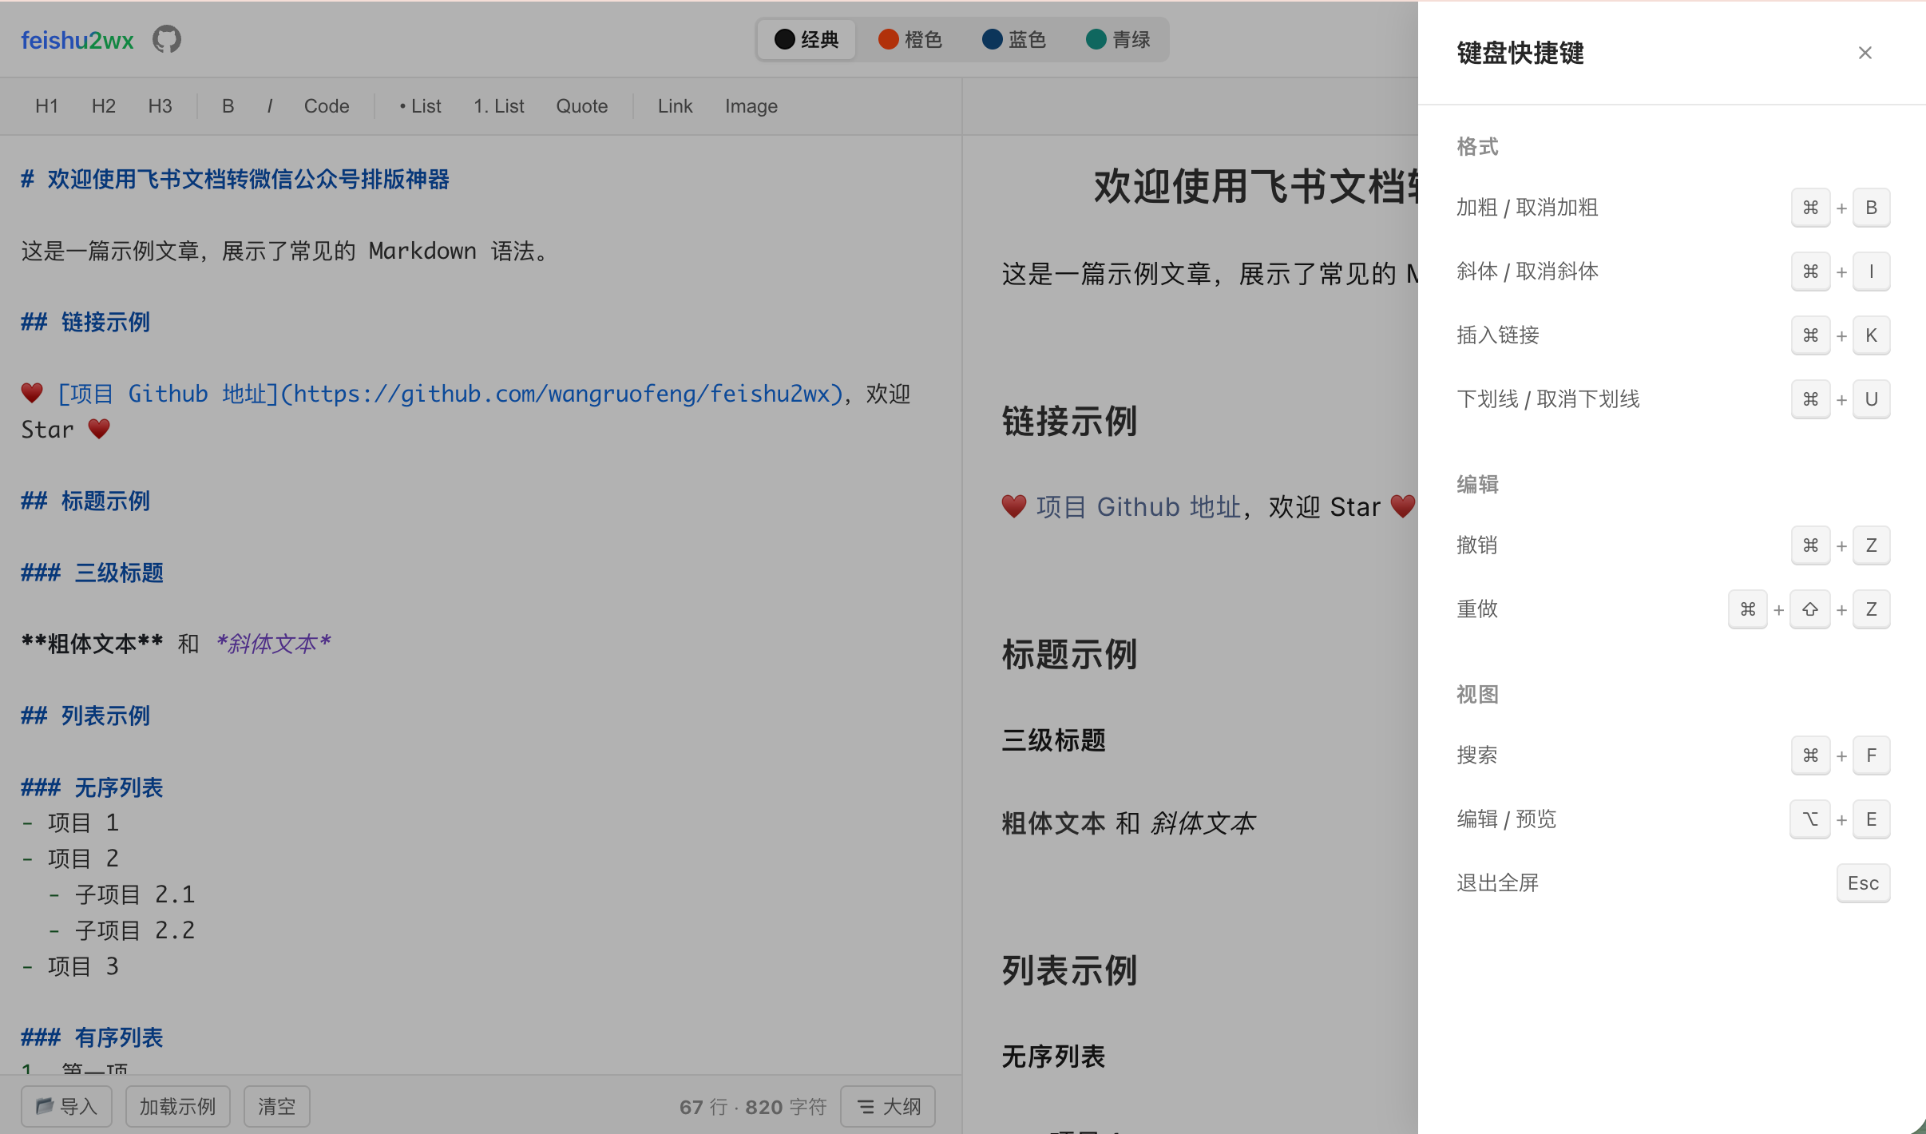1926x1134 pixels.
Task: Click the 67 行 · 820 字符 counter
Action: (753, 1107)
